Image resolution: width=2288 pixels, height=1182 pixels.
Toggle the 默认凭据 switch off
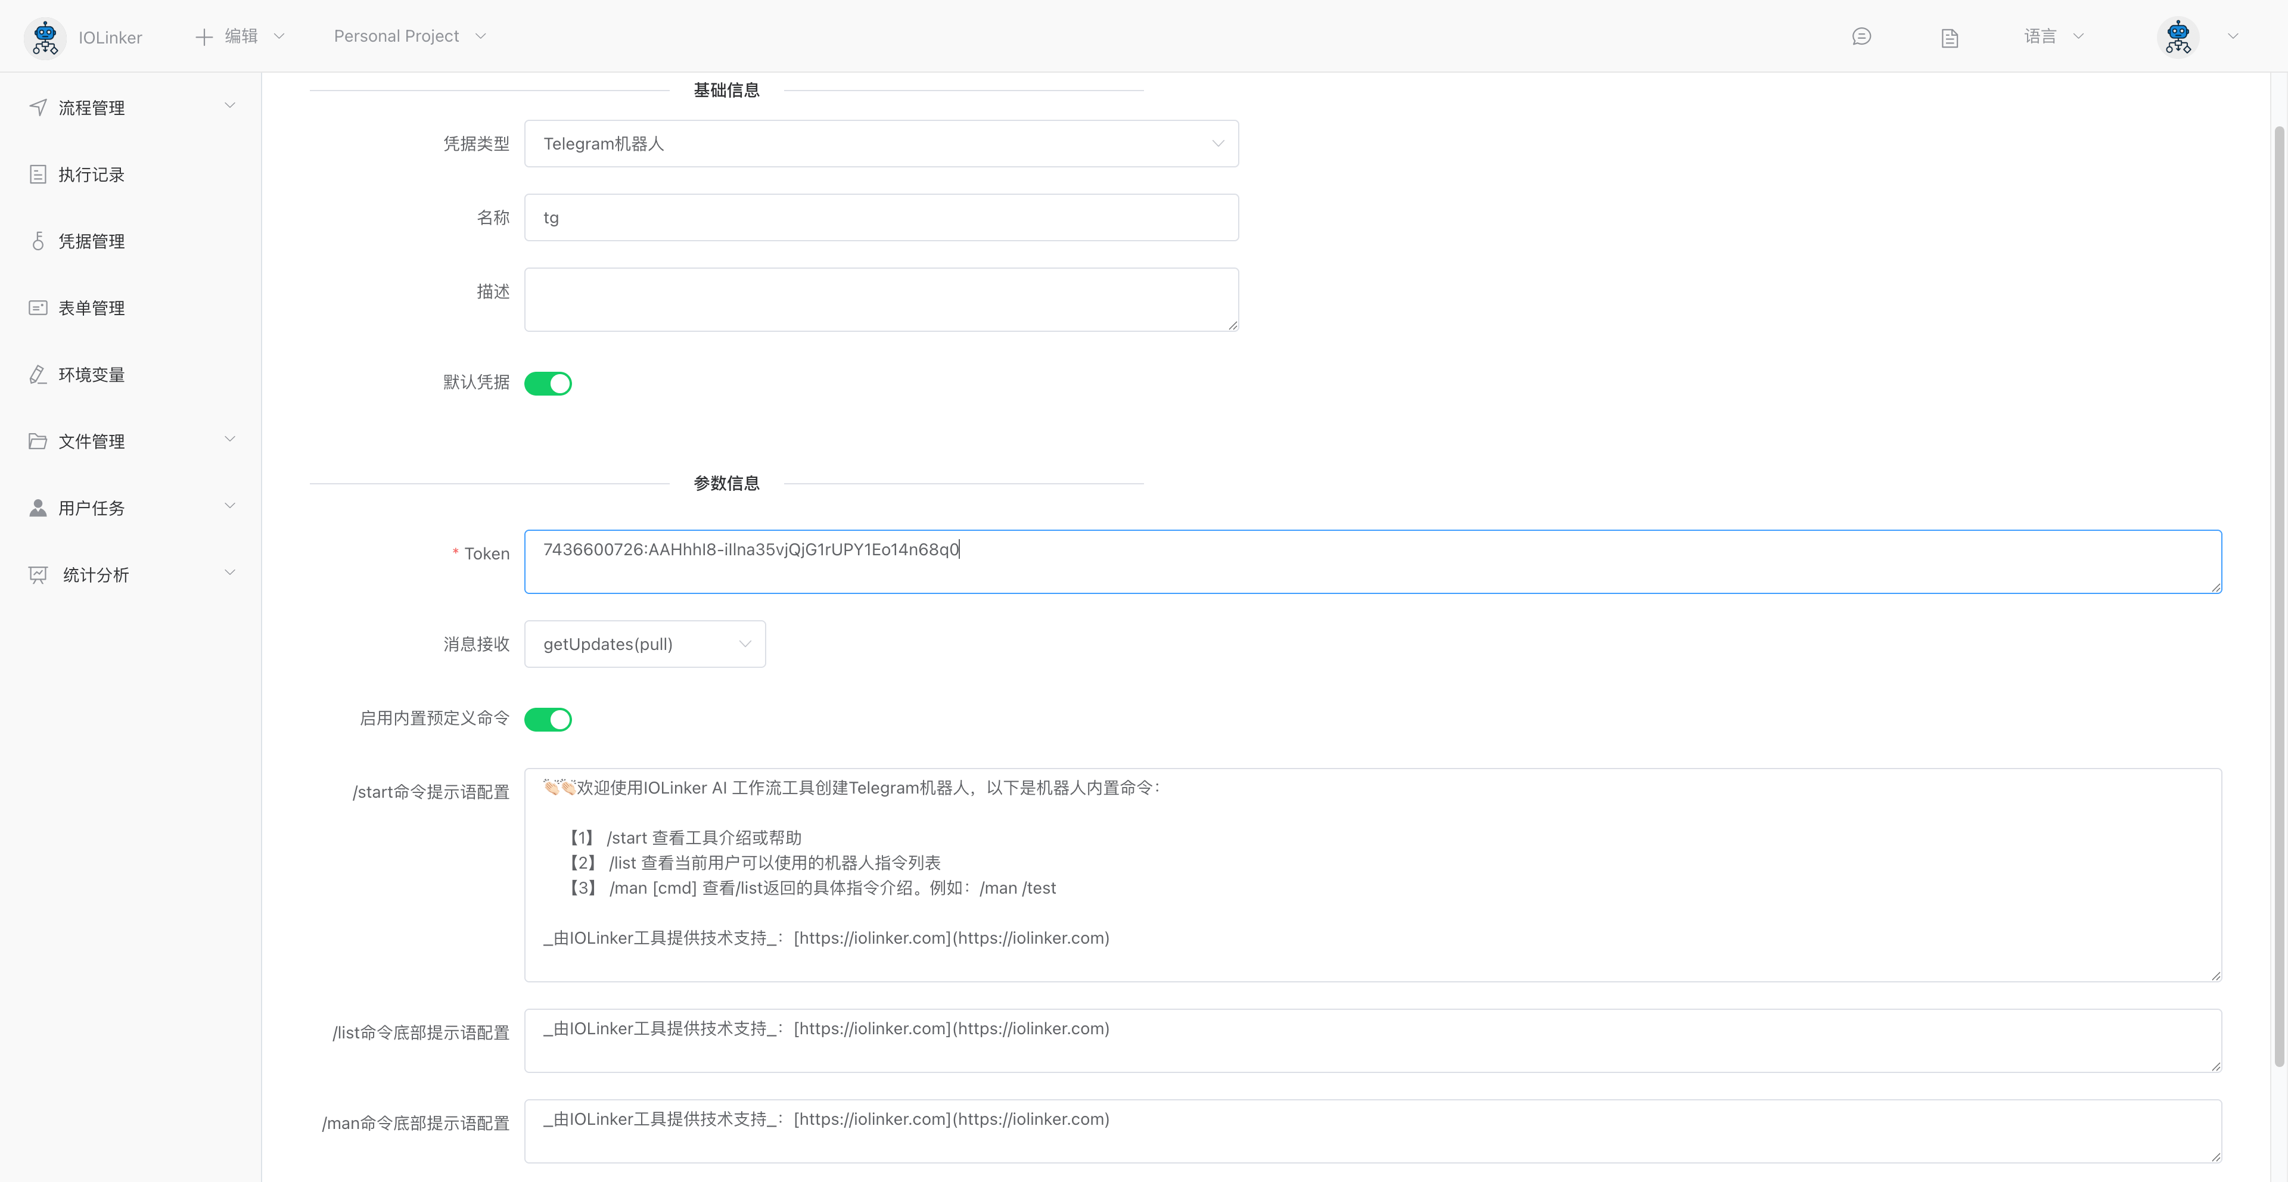pyautogui.click(x=548, y=382)
